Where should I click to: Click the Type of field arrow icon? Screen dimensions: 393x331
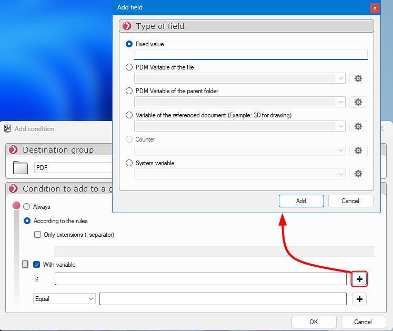[x=127, y=26]
